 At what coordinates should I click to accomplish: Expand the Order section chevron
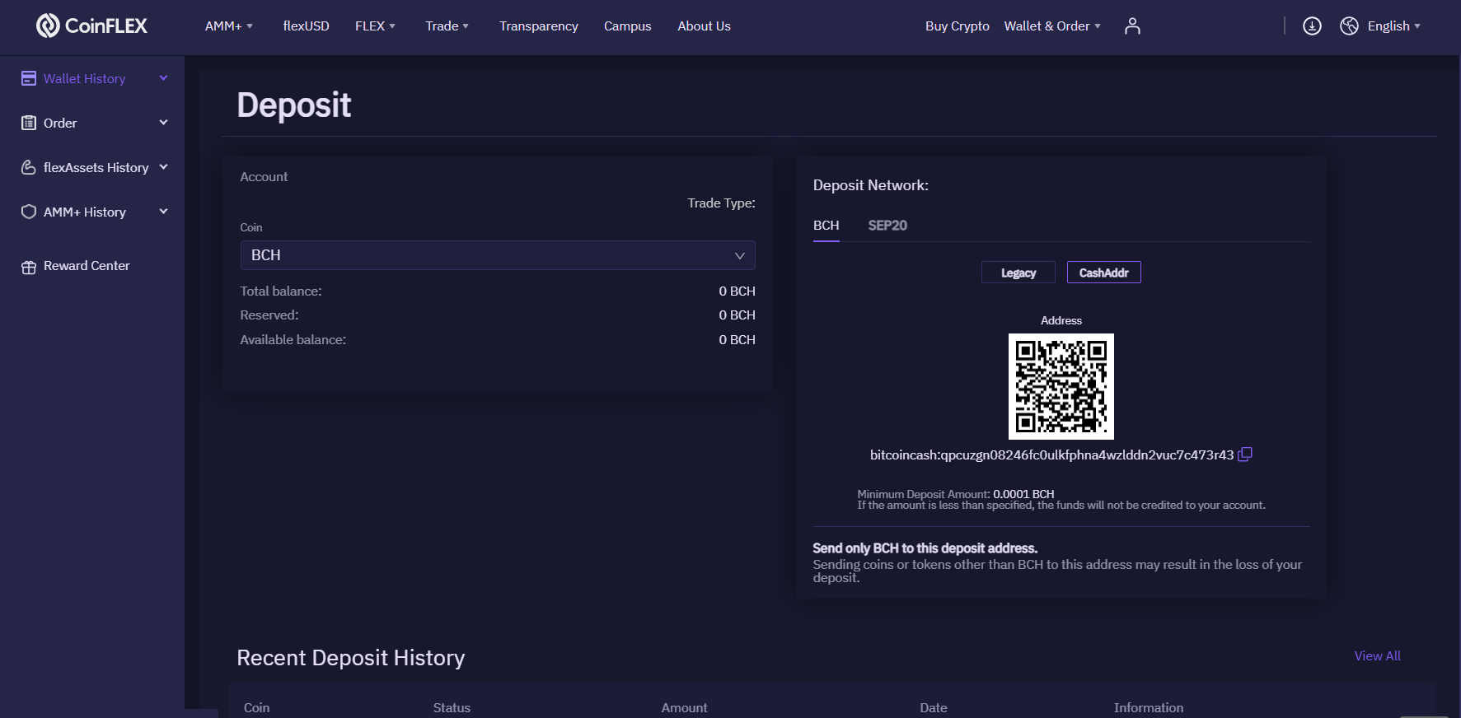[163, 123]
